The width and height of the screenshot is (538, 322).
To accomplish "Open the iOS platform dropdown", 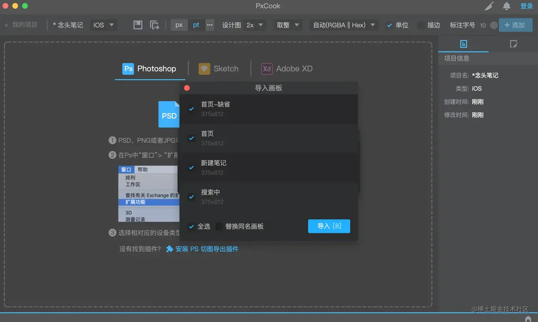I will tap(104, 25).
